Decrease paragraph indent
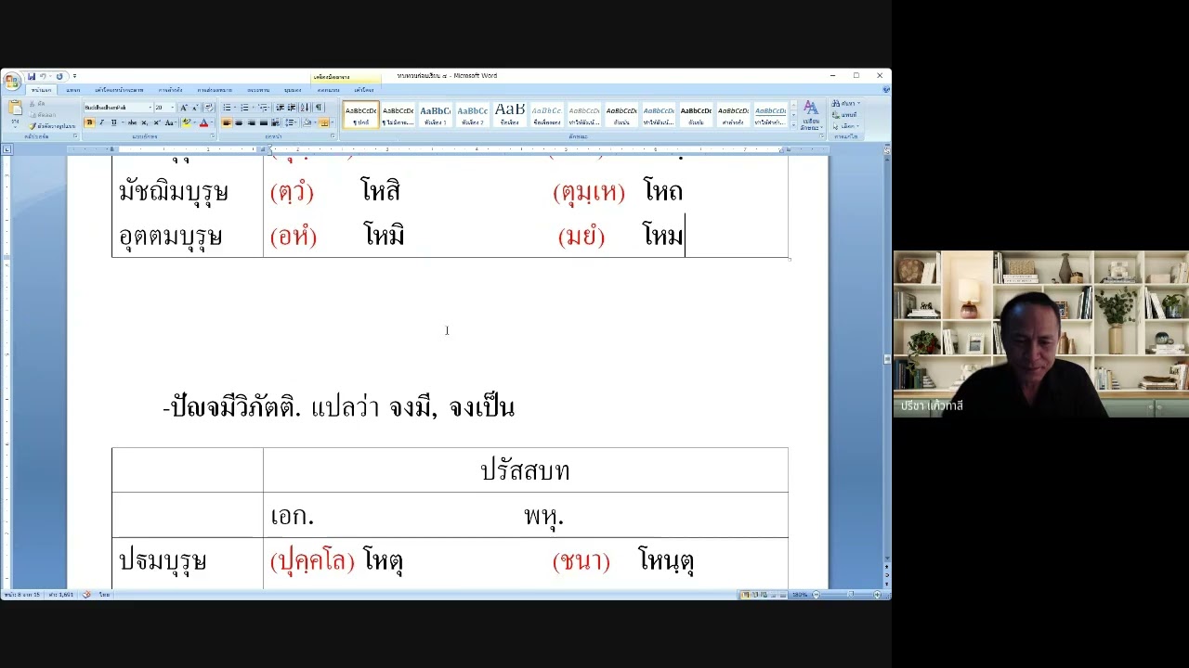Screen dimensions: 1189x668 coord(280,108)
